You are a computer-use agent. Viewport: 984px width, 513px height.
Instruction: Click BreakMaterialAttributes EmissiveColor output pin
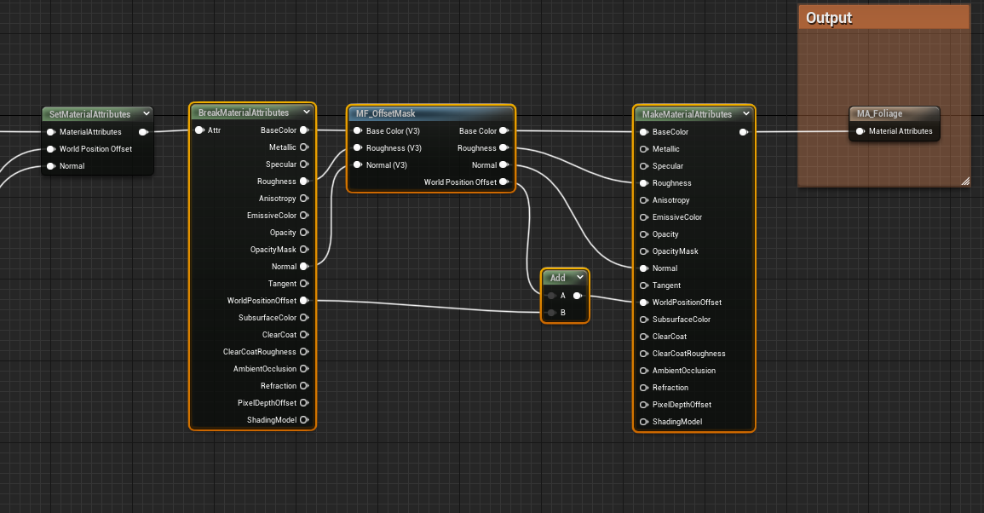(304, 215)
